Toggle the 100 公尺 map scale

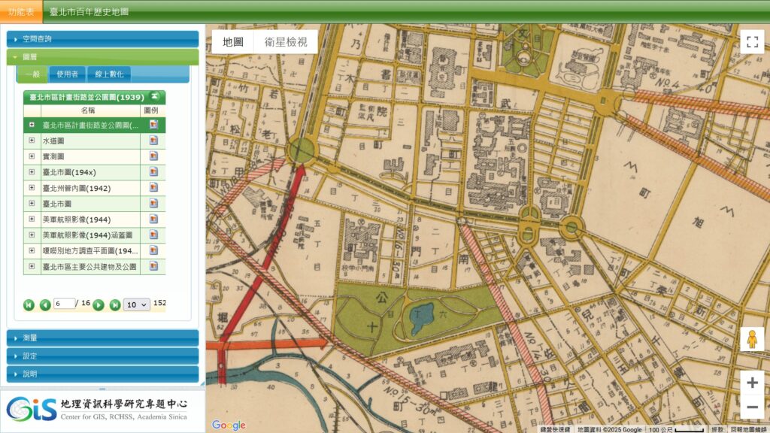click(676, 429)
